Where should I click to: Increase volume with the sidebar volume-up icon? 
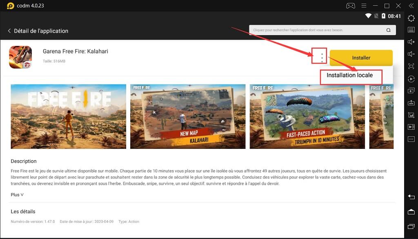[411, 42]
